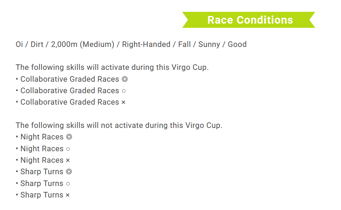Click the double circle after Night Races
The height and width of the screenshot is (210, 341).
pos(69,137)
